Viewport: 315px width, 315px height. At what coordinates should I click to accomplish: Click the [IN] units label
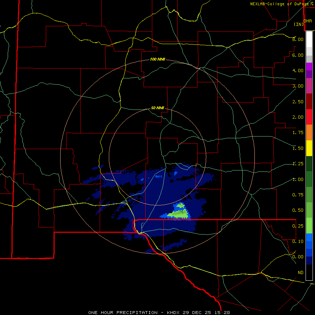point(299,24)
